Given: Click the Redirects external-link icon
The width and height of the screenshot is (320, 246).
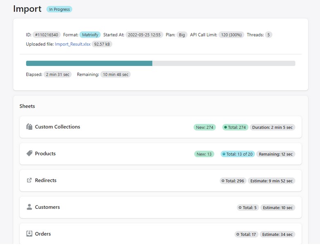Looking at the screenshot, I should [29, 180].
